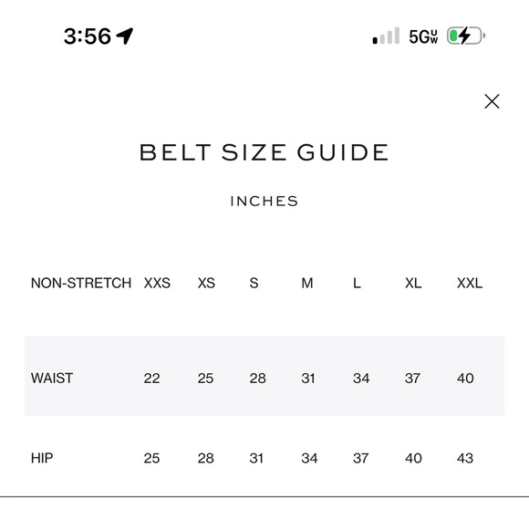
Task: Click the WAIST row label
Action: click(x=52, y=378)
